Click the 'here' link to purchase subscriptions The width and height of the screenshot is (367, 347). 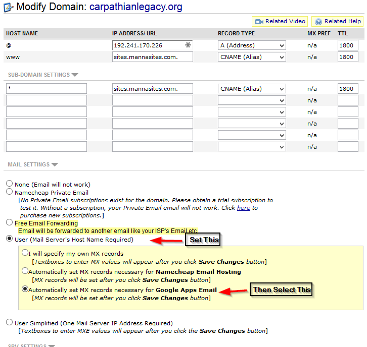click(244, 208)
